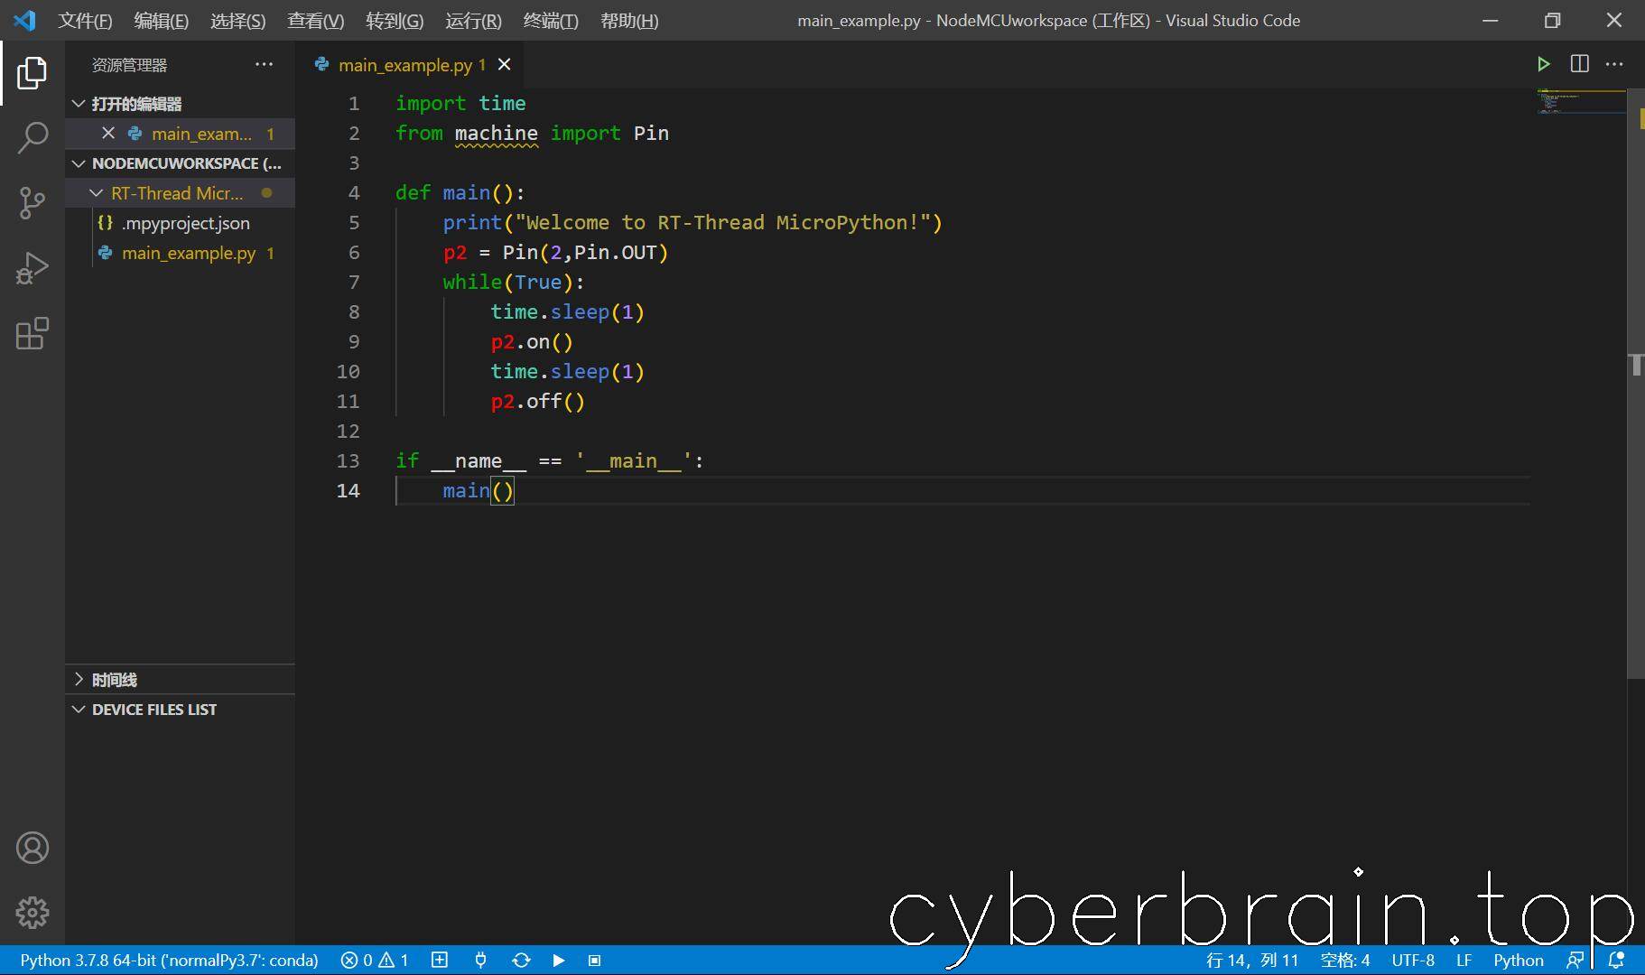Change language mode Python
Screen dimensions: 1645x975
pyautogui.click(x=1519, y=960)
